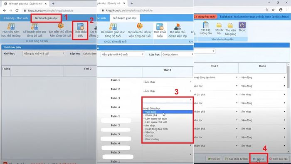Open small dropdown above the Thứ 5 table
The width and height of the screenshot is (291, 164).
pyautogui.click(x=205, y=51)
